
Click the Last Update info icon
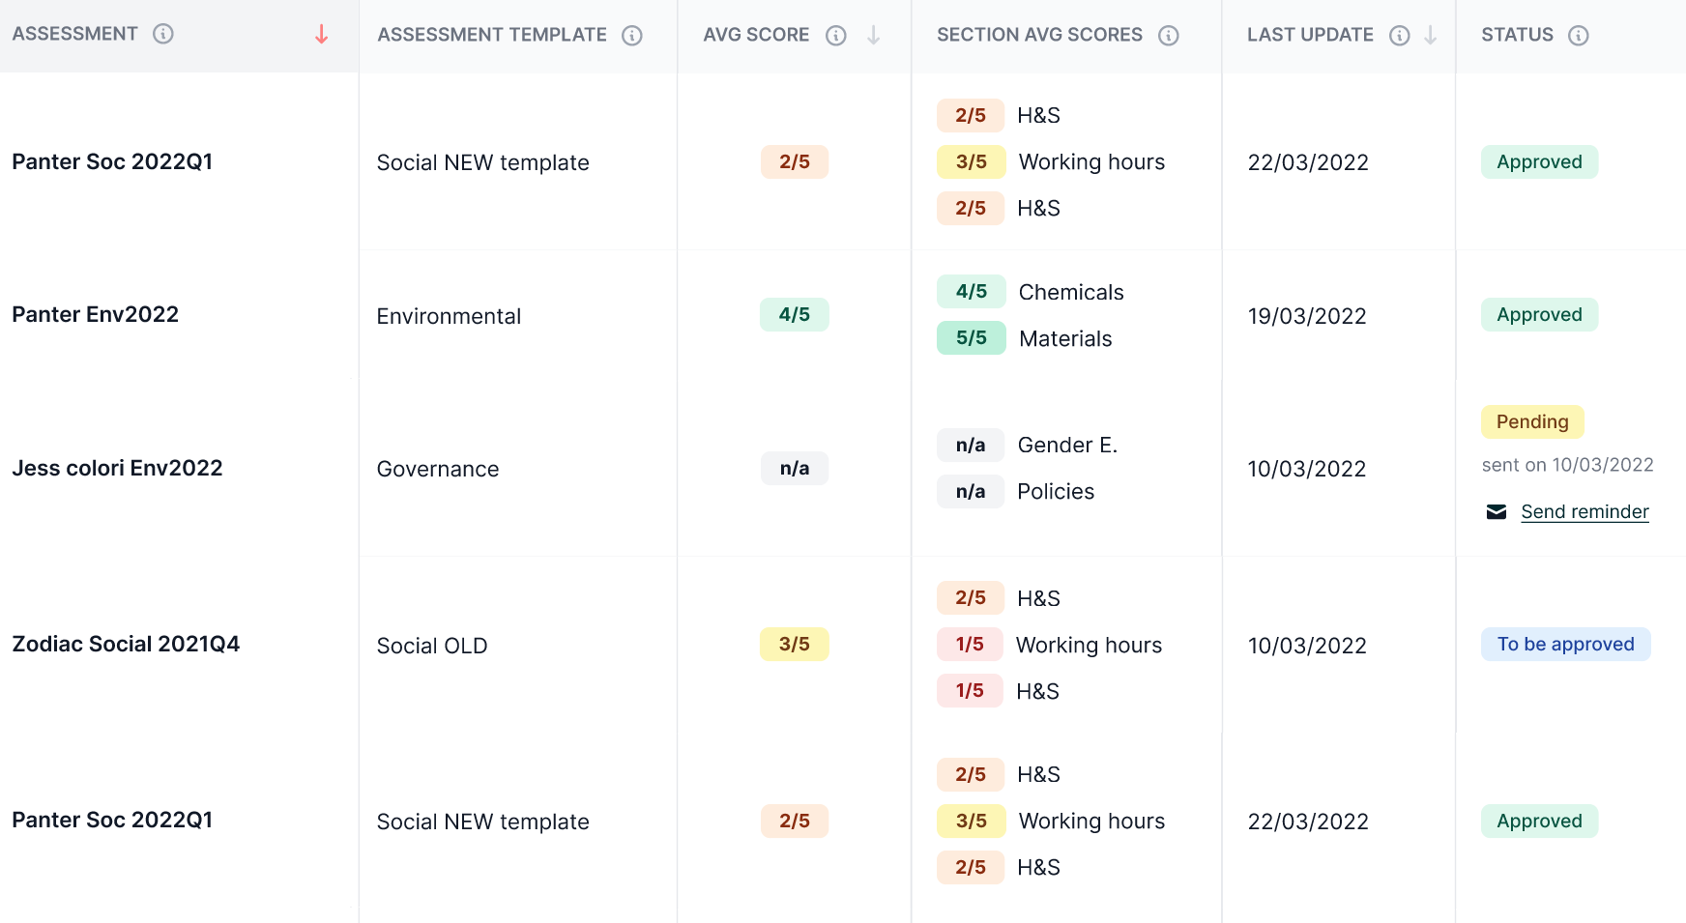1400,36
